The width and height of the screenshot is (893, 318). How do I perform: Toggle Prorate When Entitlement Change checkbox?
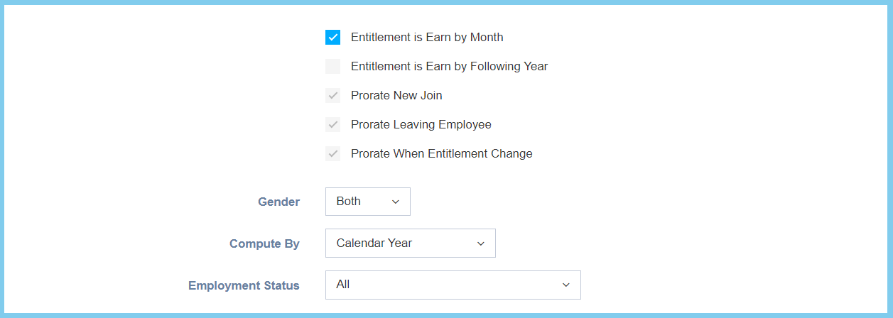pos(332,154)
